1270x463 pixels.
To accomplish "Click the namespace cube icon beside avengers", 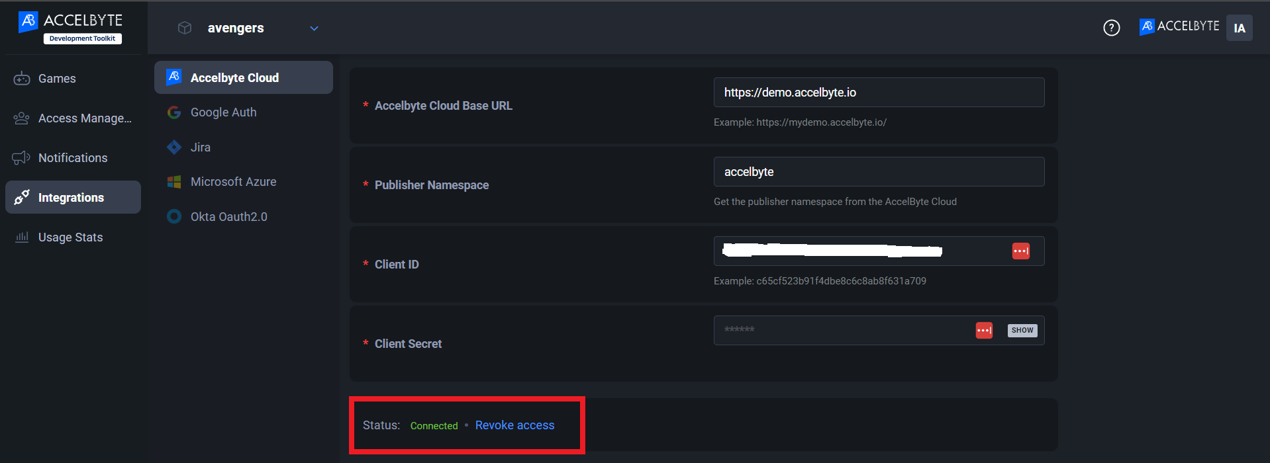I will coord(185,28).
